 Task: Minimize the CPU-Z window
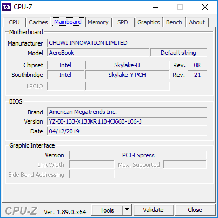[156, 7]
